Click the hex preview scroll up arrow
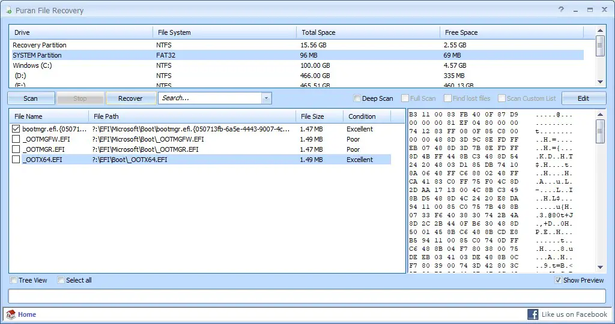 point(600,115)
